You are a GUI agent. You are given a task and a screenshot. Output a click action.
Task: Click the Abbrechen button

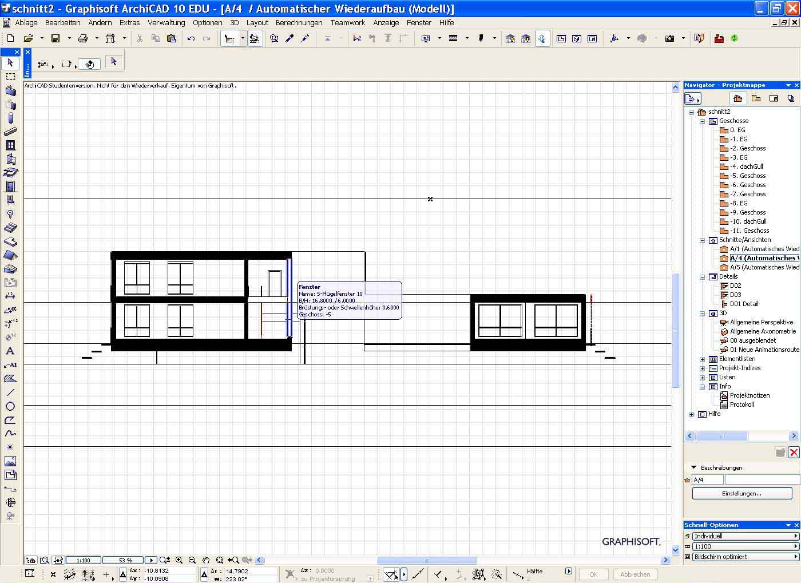pyautogui.click(x=635, y=574)
